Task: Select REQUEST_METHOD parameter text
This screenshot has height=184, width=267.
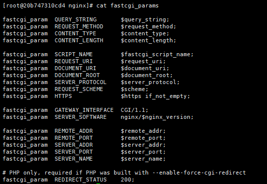Action: coord(79,26)
